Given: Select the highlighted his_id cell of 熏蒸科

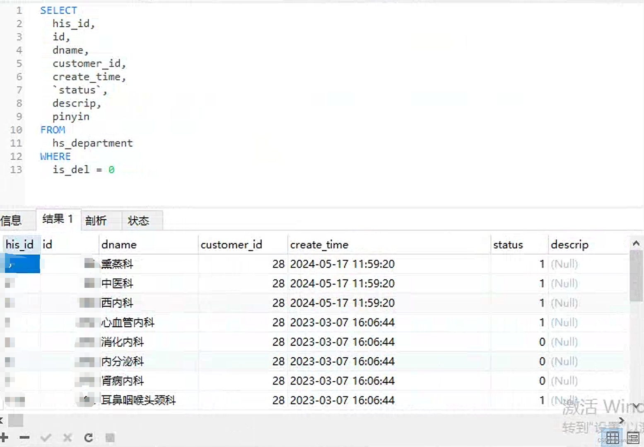Looking at the screenshot, I should pos(21,263).
